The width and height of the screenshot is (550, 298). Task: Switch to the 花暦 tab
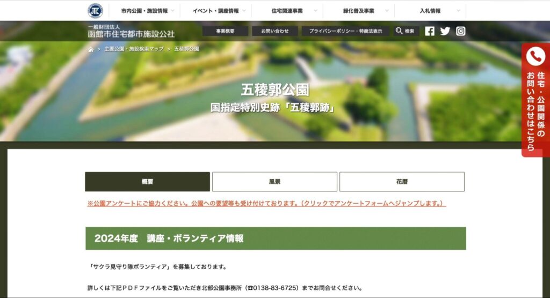(x=402, y=181)
